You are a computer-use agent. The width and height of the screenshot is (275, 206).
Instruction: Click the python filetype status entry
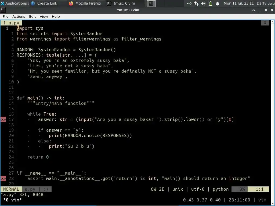(221, 189)
